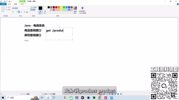Click the '库存查询接口' text on canvas

click(33, 35)
